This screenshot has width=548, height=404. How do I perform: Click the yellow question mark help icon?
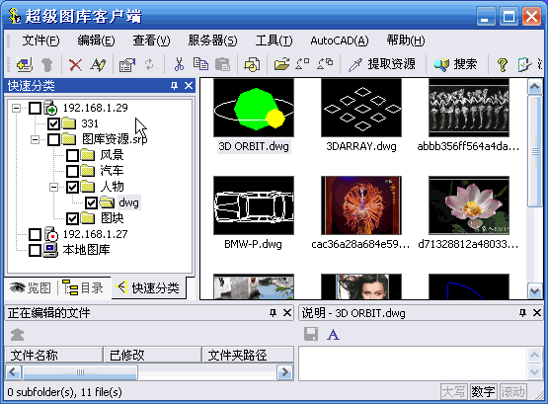(503, 64)
